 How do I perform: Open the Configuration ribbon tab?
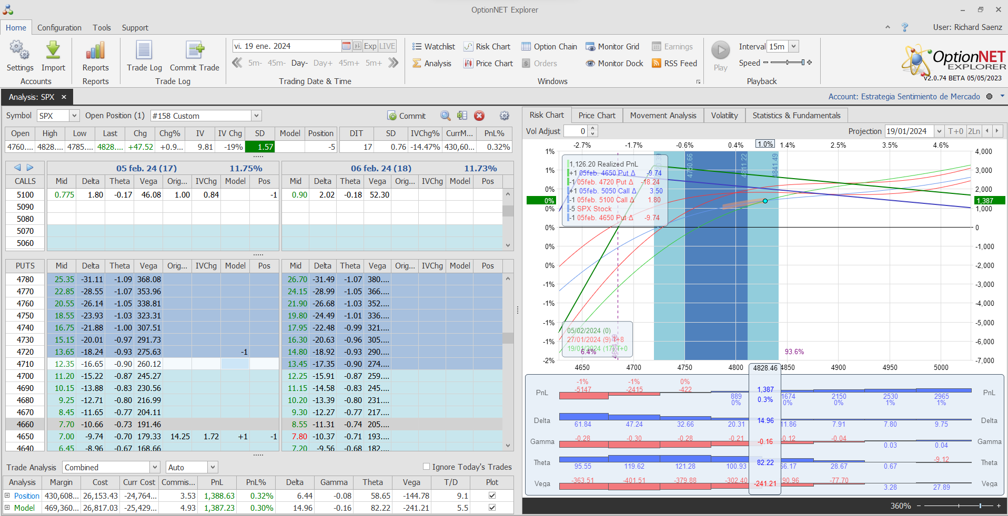(59, 28)
